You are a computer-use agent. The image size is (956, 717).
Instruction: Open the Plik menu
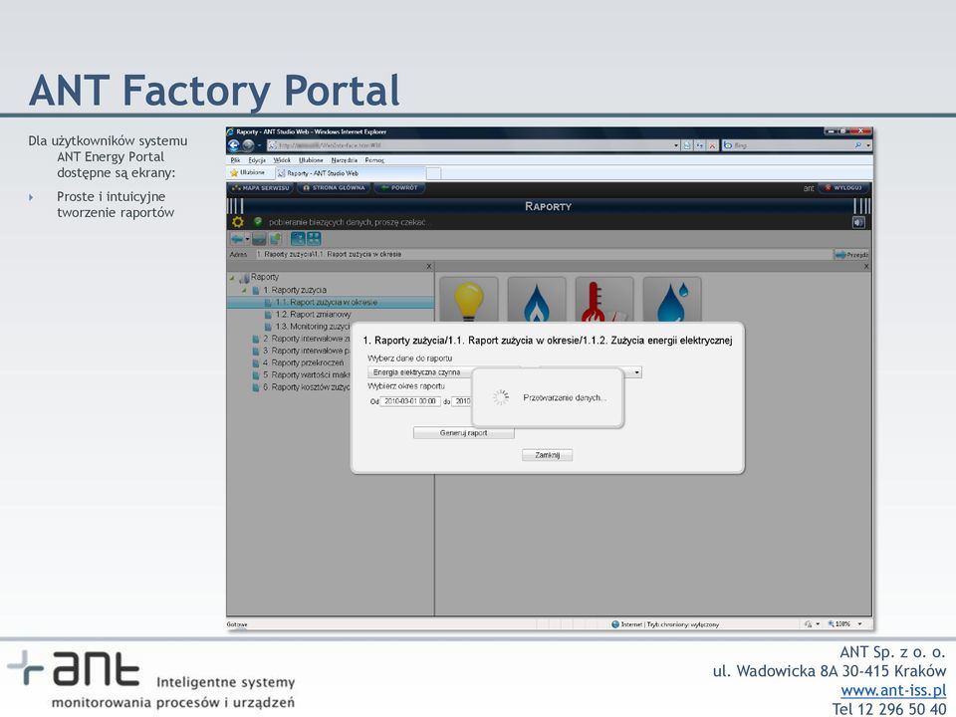[x=235, y=160]
